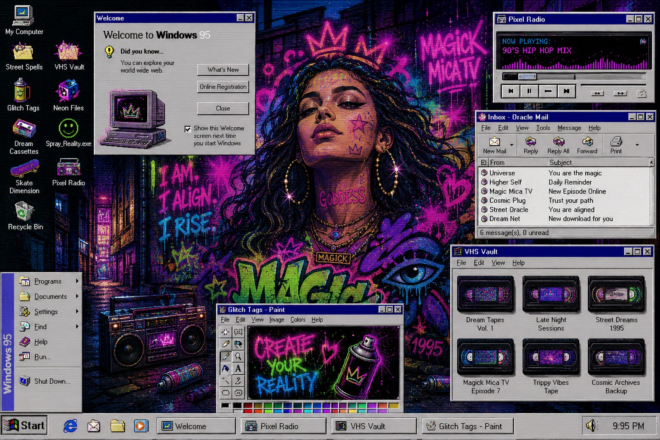Select the Line tool in Paint
The image size is (660, 440).
pyautogui.click(x=226, y=381)
